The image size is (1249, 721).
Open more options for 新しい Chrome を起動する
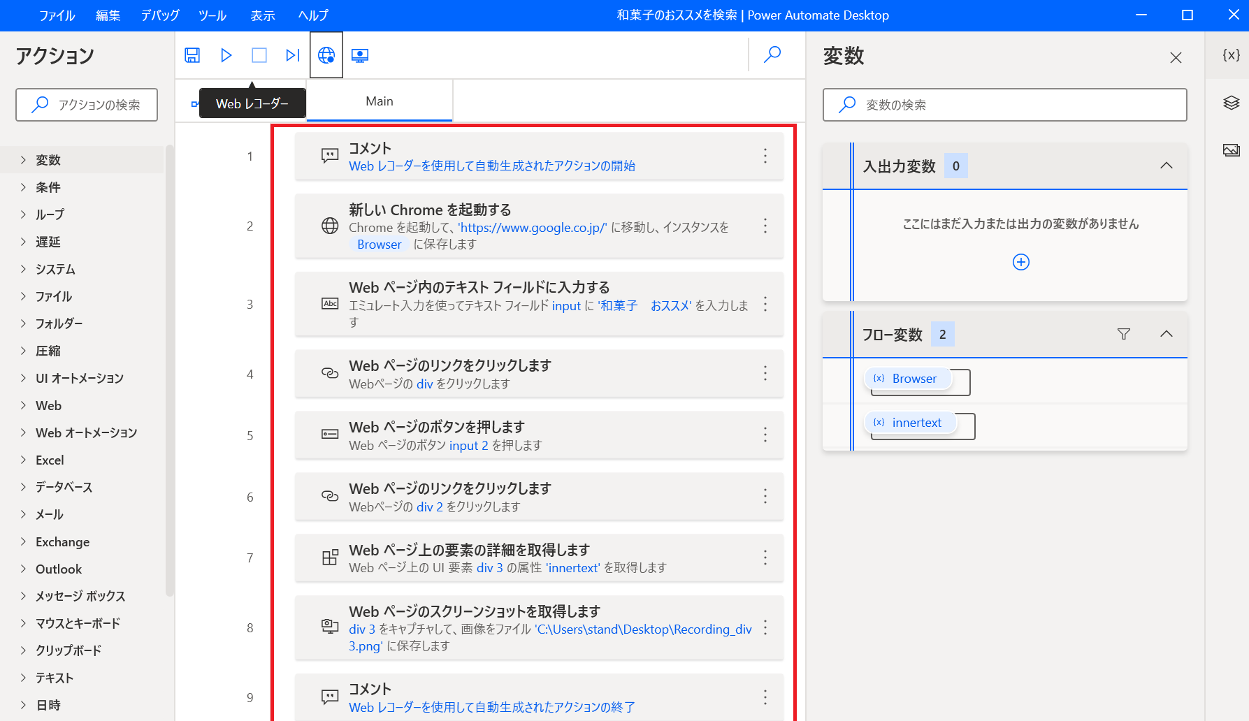coord(765,226)
